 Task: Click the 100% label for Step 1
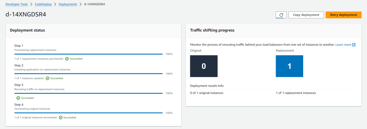(169, 54)
